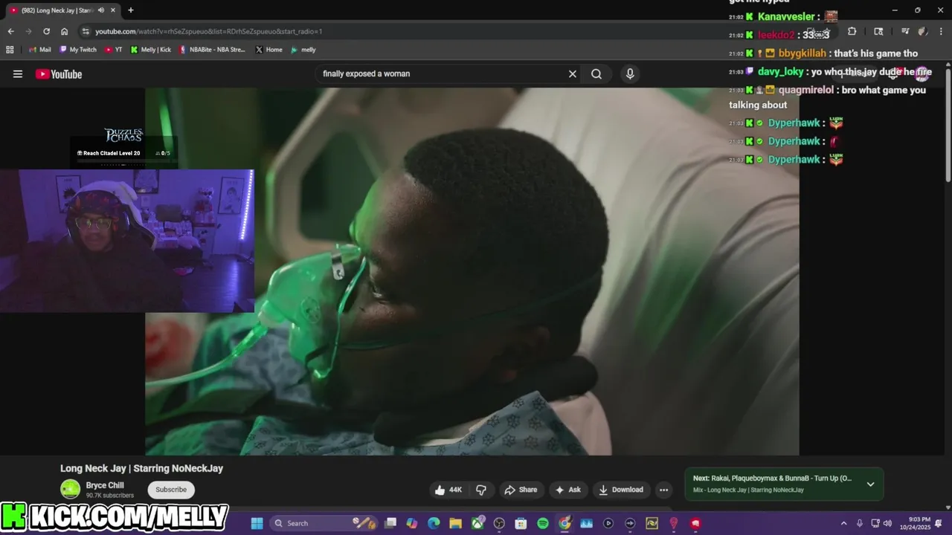Mute the tab with speaker icon
The height and width of the screenshot is (535, 952).
click(101, 10)
